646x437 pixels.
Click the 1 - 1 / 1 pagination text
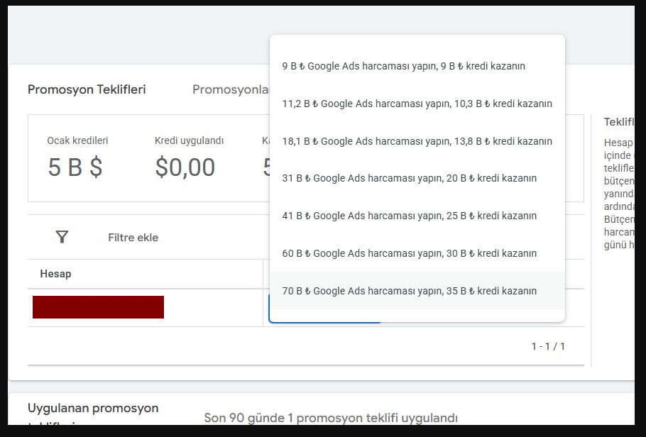(548, 346)
